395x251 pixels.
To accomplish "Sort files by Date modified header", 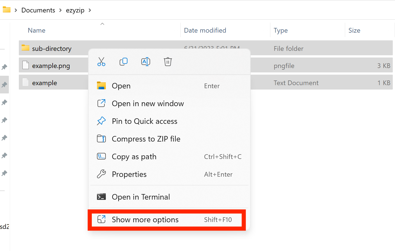I will 205,30.
